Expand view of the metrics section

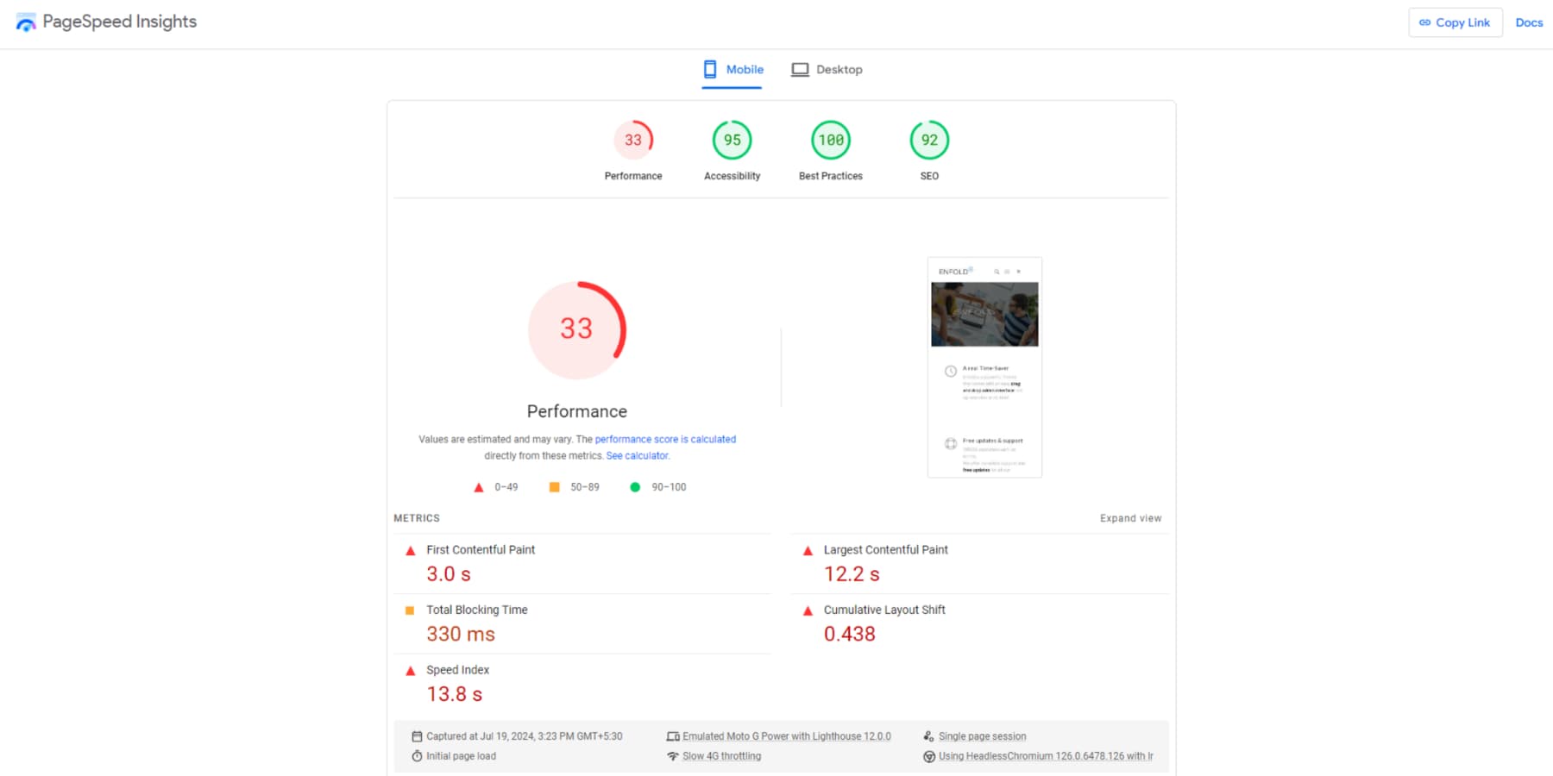[1130, 518]
